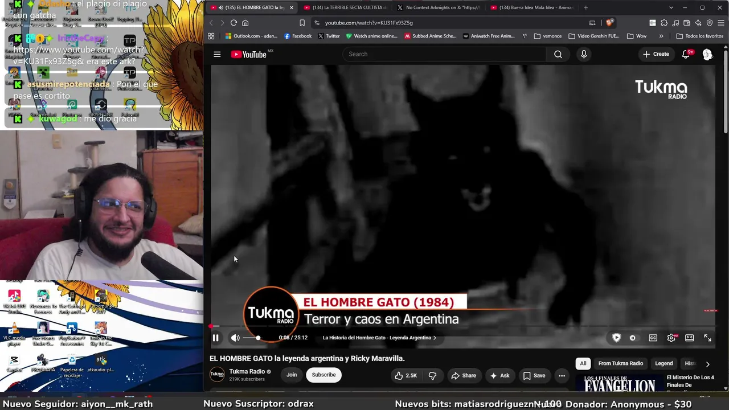
Task: Open the Twitter bookmark
Action: (x=329, y=36)
